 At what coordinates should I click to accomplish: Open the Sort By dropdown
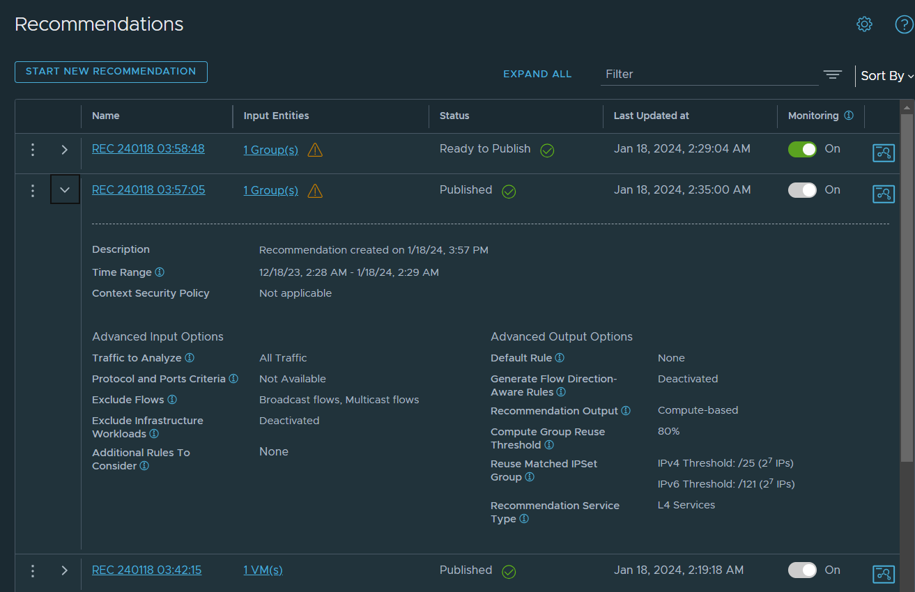tap(886, 76)
